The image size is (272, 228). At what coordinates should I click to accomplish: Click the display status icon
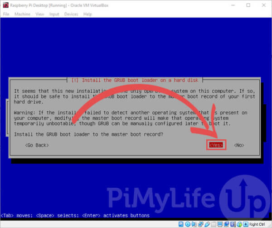click(x=220, y=224)
